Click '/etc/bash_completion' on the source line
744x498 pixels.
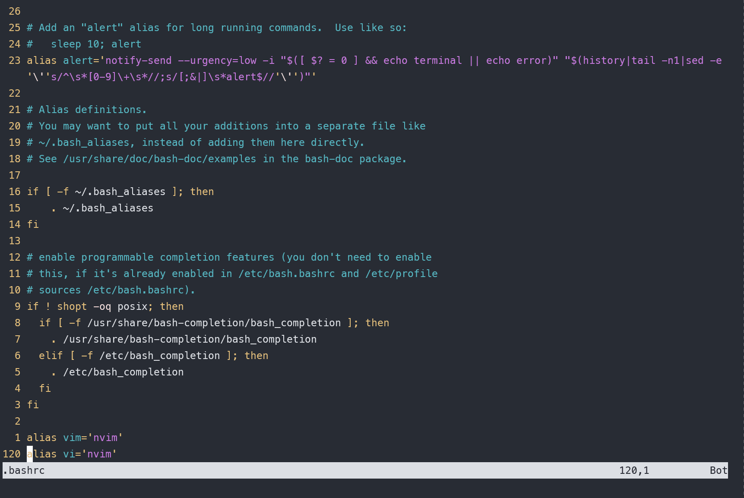[x=123, y=372]
